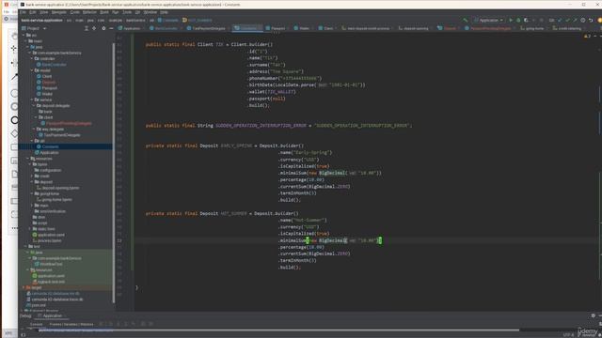Click the editor warnings indicator icon
The height and width of the screenshot is (338, 602).
coord(587,36)
